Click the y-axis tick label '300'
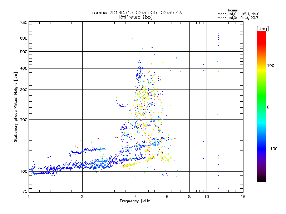 tap(24, 90)
